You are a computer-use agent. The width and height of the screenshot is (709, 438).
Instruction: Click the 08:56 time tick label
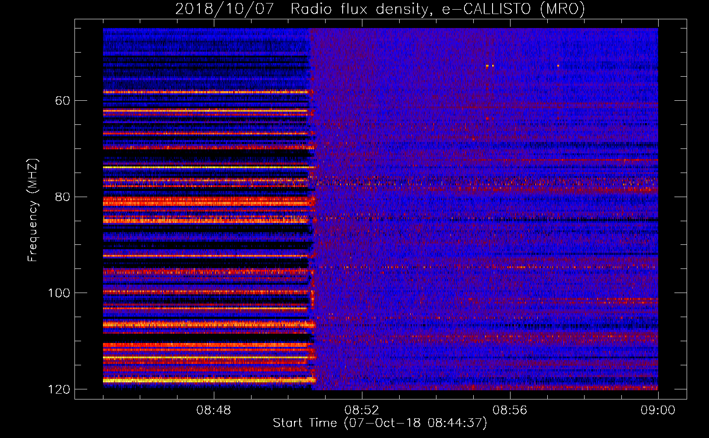coord(510,410)
